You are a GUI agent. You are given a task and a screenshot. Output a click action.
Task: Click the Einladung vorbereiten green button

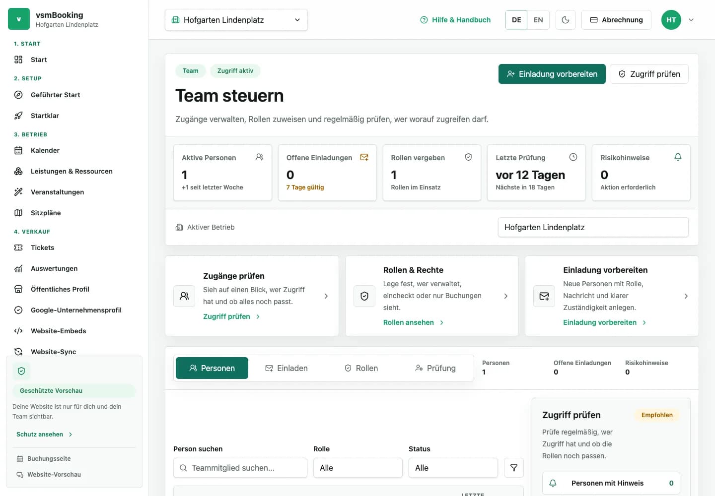click(x=552, y=74)
